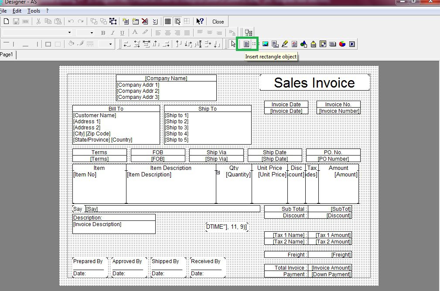Click the Remove page red X icon
This screenshot has width=440, height=291.
[145, 21]
